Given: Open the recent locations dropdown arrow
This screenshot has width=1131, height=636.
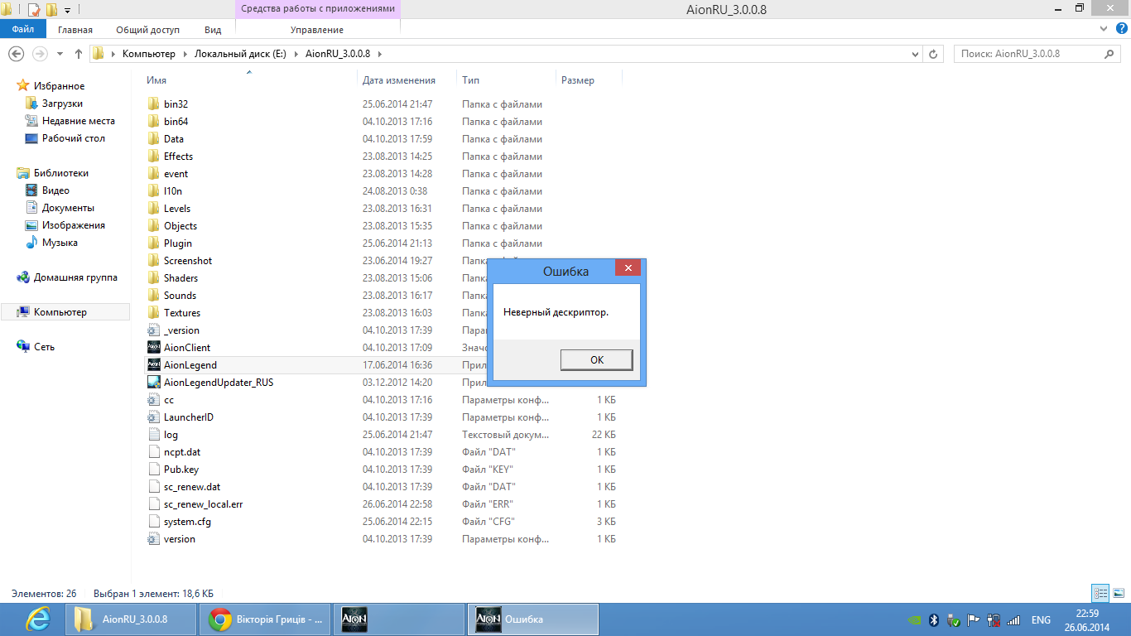Looking at the screenshot, I should (x=60, y=55).
